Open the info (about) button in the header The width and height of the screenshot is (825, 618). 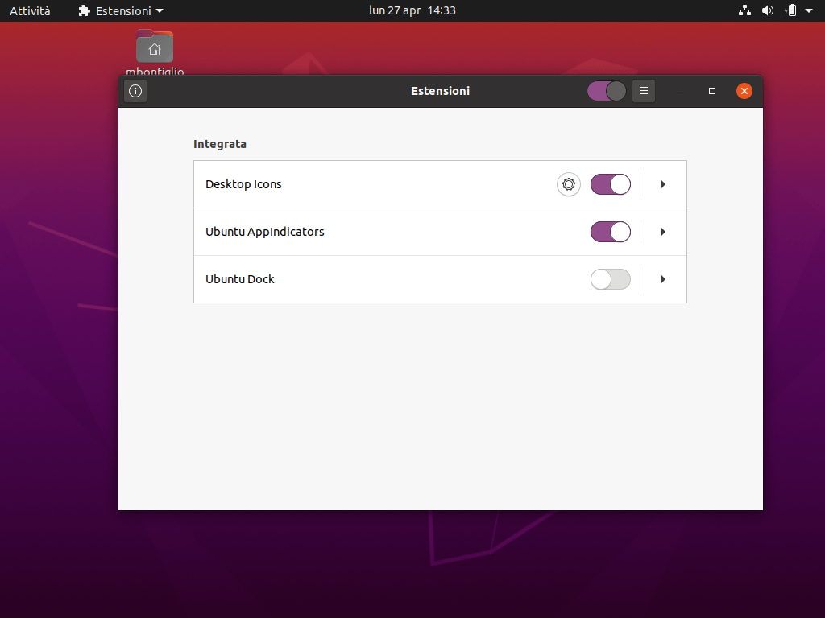pos(135,91)
